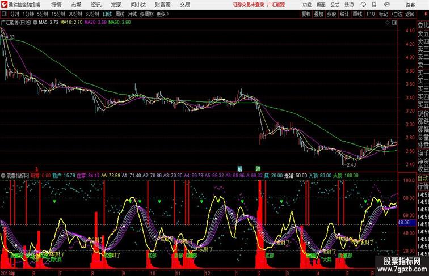Open the 市场 menu
Viewport: 429px width, 276px height.
[77, 5]
